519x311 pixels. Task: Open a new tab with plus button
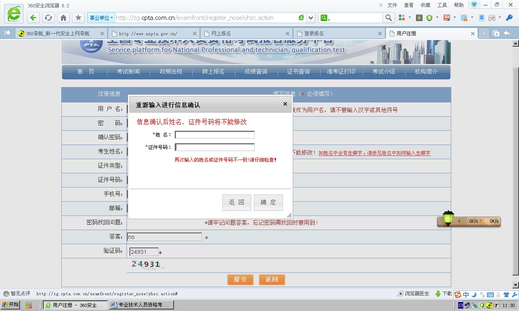coord(484,34)
